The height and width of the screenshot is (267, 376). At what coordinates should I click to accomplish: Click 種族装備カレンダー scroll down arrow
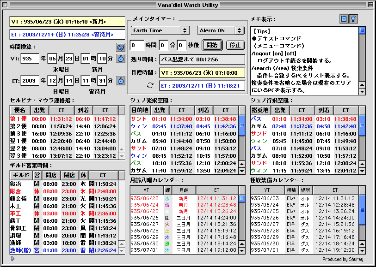tap(362, 250)
